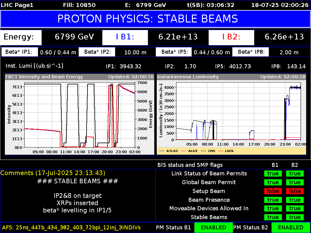Select the AFS filling scheme text

pyautogui.click(x=71, y=227)
